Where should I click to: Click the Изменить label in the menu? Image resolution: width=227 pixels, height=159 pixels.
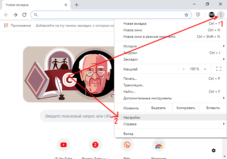(131, 108)
